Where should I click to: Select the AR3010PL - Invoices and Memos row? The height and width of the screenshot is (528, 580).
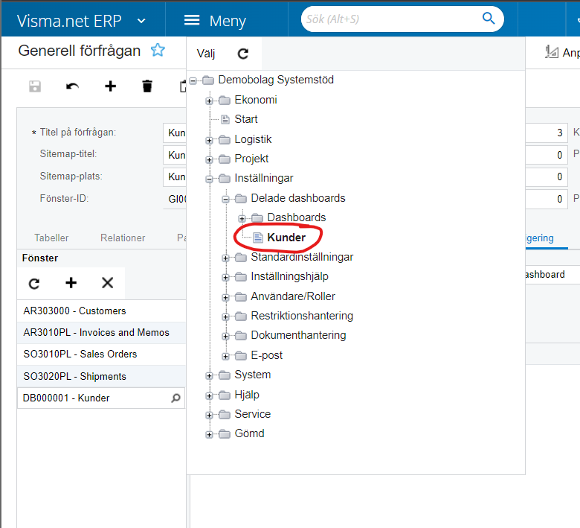[101, 333]
